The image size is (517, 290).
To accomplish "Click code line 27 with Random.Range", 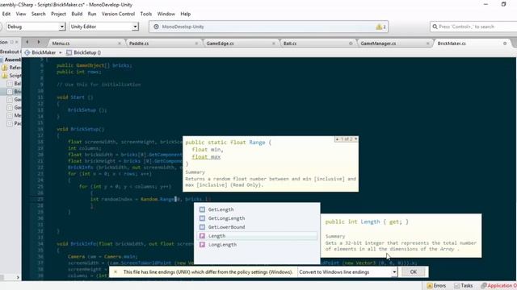I will click(150, 199).
